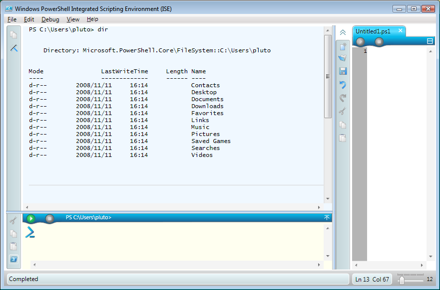The height and width of the screenshot is (290, 440).
Task: Run the Untitled1.ps1 script with its play button
Action: [x=360, y=42]
